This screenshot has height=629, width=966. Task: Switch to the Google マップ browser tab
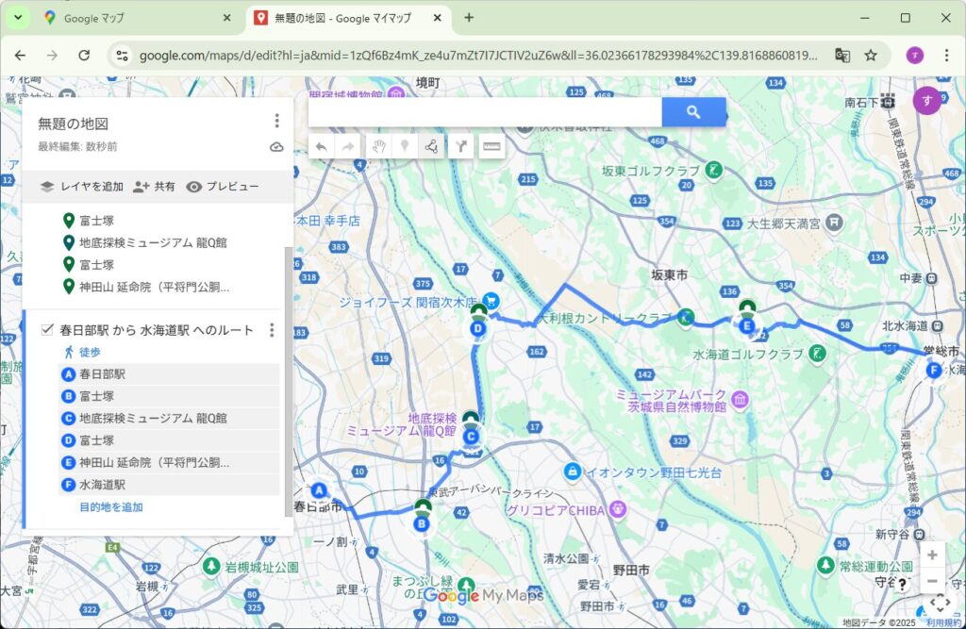coord(137,19)
